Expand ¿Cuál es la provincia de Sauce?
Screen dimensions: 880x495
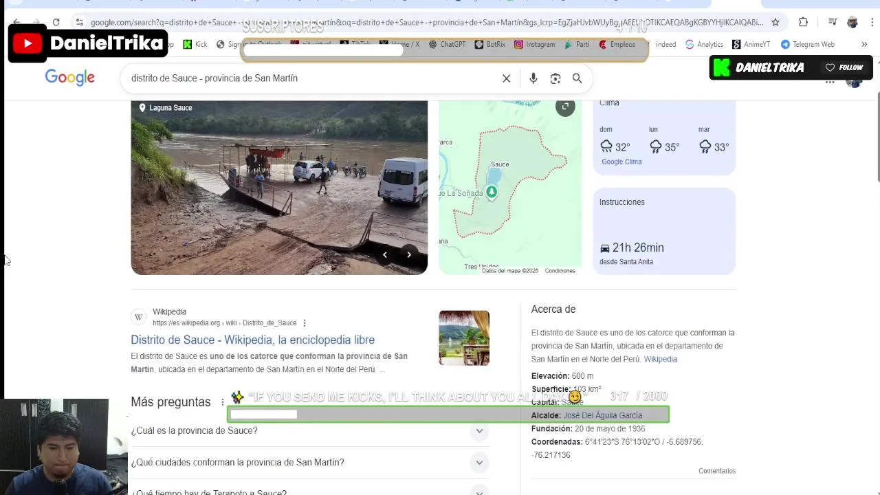tap(310, 430)
